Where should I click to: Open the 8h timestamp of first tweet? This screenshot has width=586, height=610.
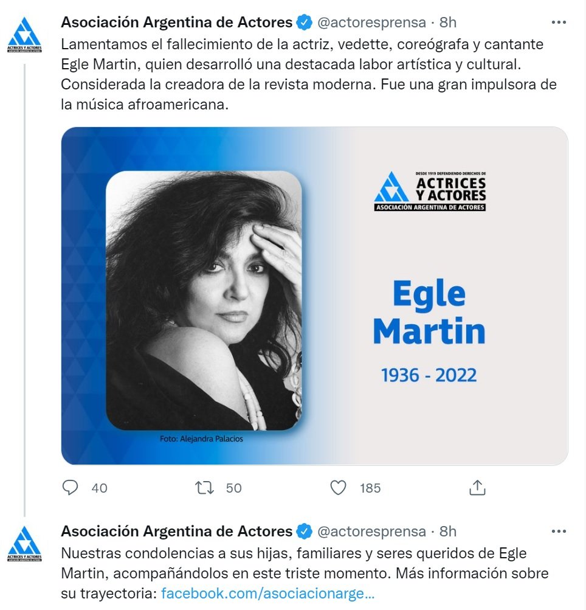(x=448, y=23)
